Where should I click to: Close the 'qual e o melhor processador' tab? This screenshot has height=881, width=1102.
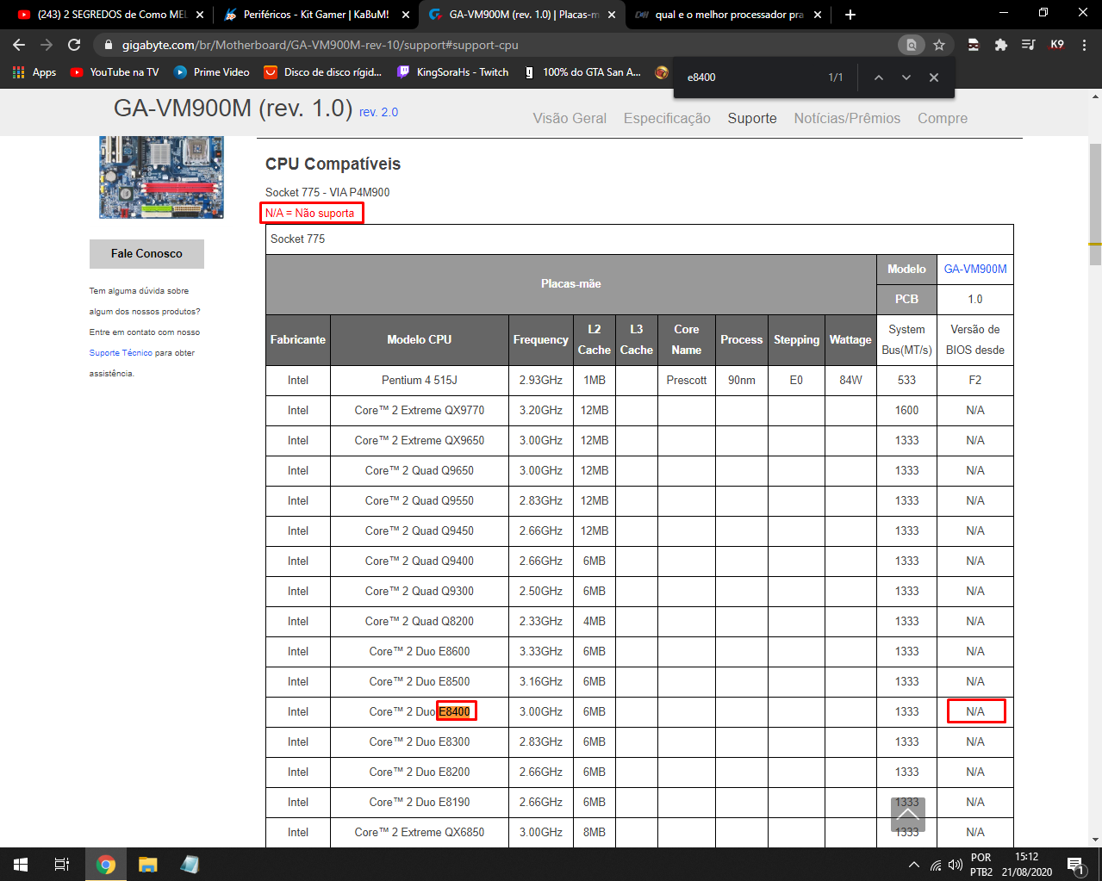pos(818,15)
